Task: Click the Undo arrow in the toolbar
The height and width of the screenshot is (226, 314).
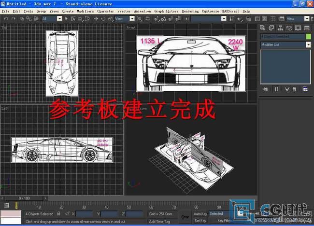Action: click(6, 19)
